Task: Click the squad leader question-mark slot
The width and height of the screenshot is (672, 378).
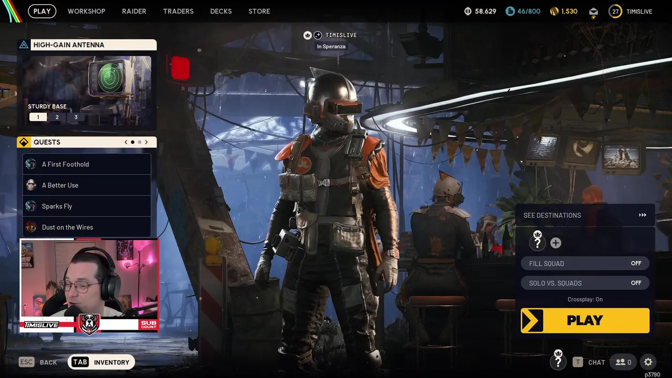Action: click(x=537, y=241)
